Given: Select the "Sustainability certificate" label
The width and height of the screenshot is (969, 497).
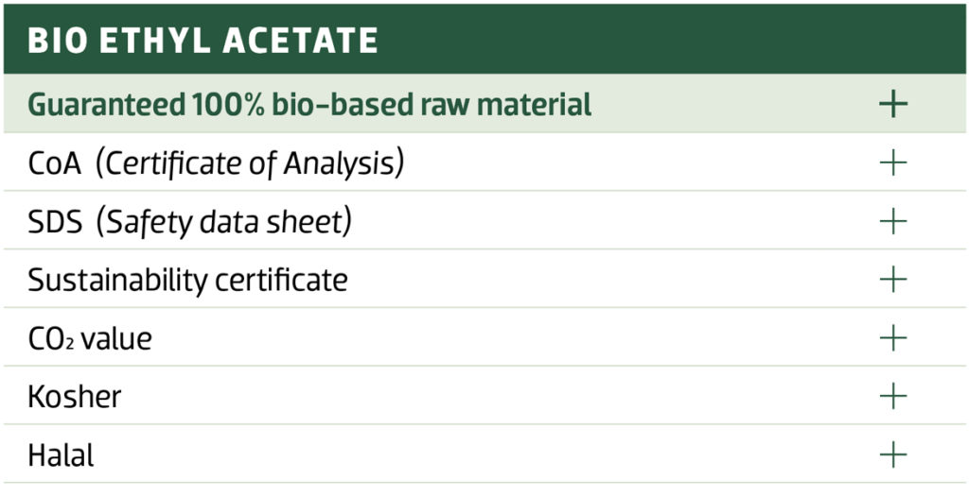Looking at the screenshot, I should pos(187,281).
